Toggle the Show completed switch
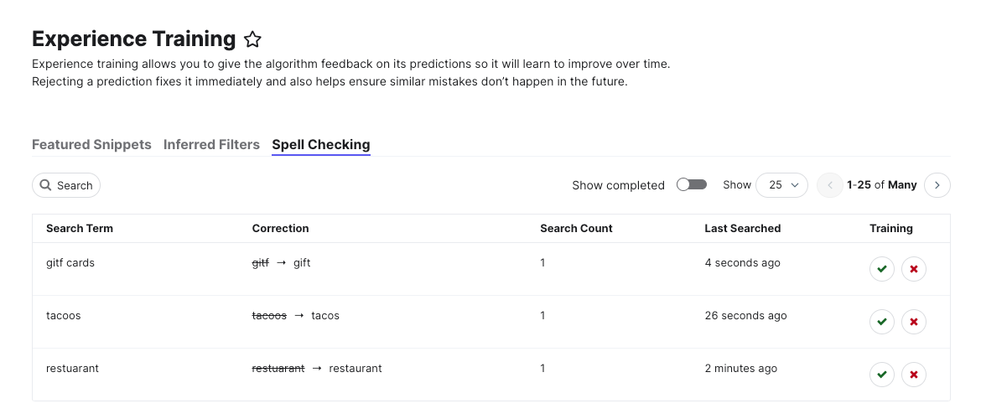 [692, 184]
